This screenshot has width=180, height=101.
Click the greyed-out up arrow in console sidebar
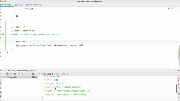click(179, 88)
